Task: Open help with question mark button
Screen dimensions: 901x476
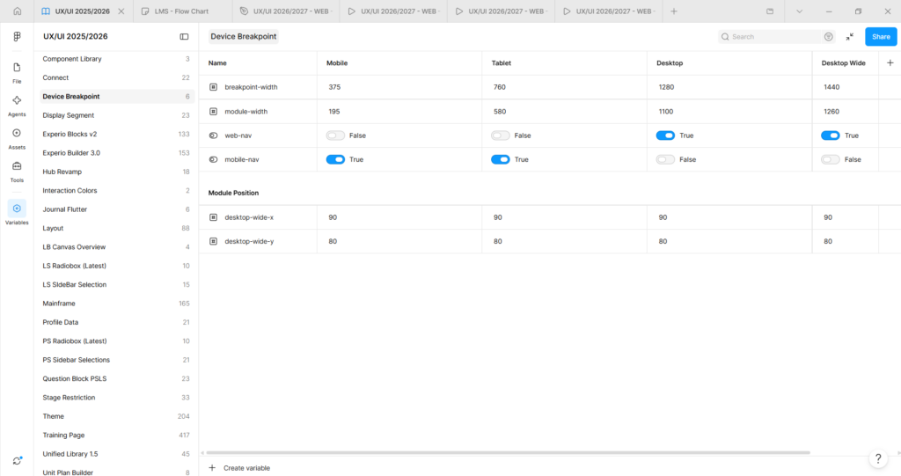Action: pyautogui.click(x=878, y=458)
